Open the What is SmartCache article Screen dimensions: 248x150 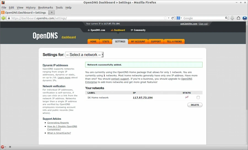[x=59, y=133]
